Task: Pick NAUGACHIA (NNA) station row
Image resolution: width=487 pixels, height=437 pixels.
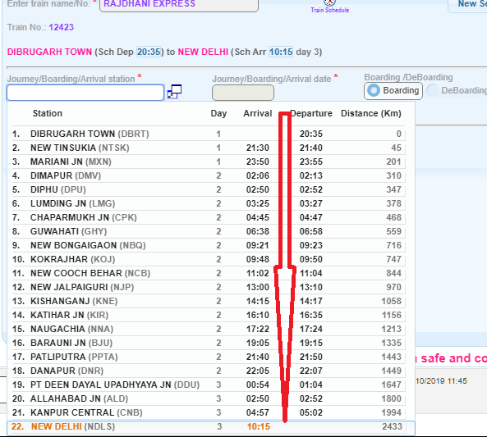Action: (x=209, y=329)
